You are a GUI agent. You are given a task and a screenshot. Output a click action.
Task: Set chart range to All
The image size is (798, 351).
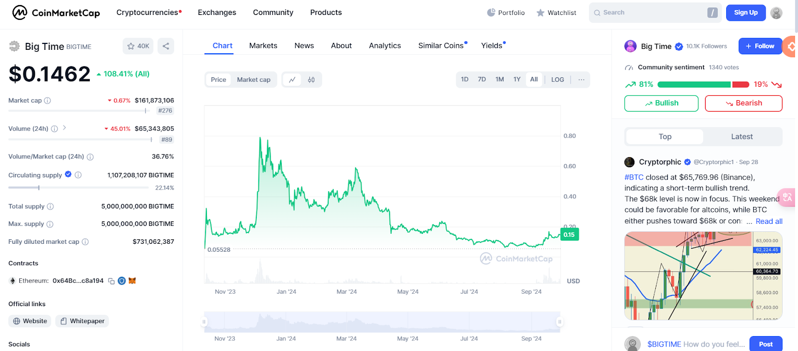point(534,80)
